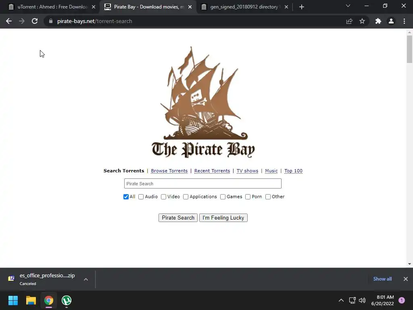Open File Explorer from taskbar
The width and height of the screenshot is (413, 310).
click(x=31, y=300)
